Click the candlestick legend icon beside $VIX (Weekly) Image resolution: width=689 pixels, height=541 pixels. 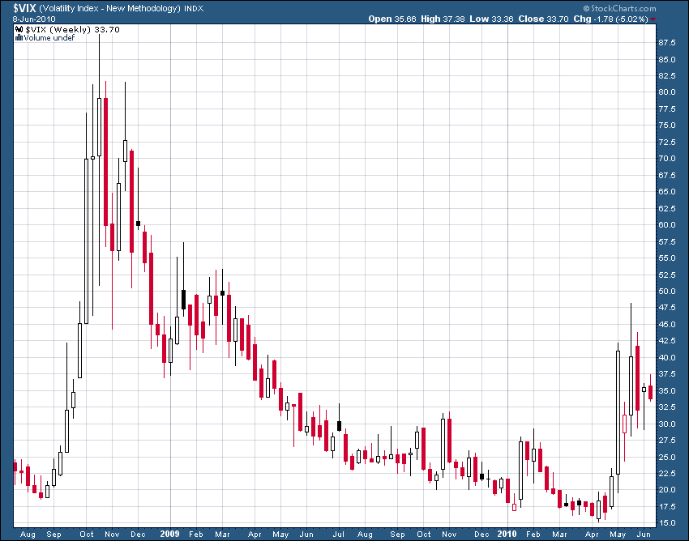[19, 29]
